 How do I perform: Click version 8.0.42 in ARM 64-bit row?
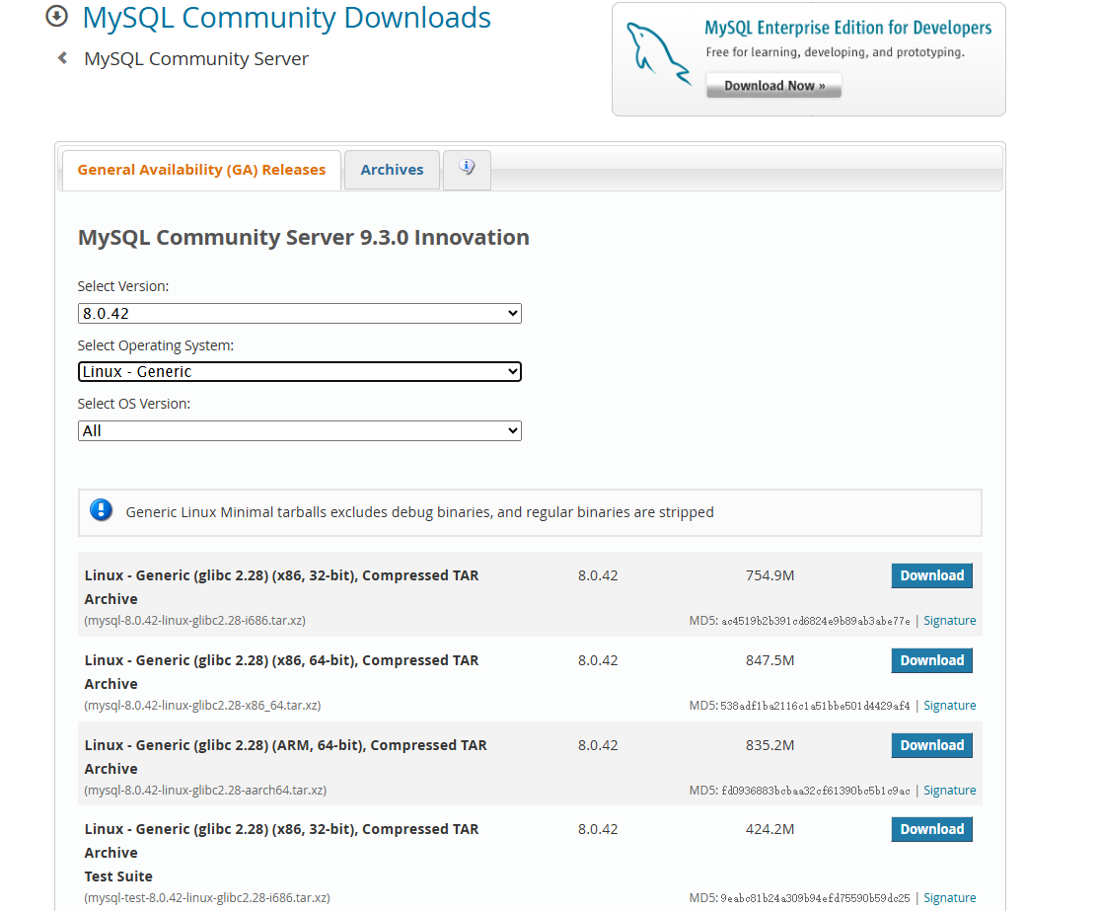pyautogui.click(x=598, y=745)
